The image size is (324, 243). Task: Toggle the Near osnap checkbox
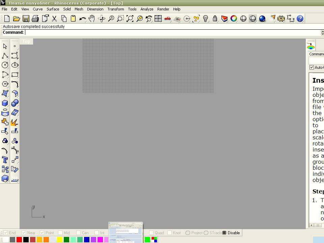[24, 233]
